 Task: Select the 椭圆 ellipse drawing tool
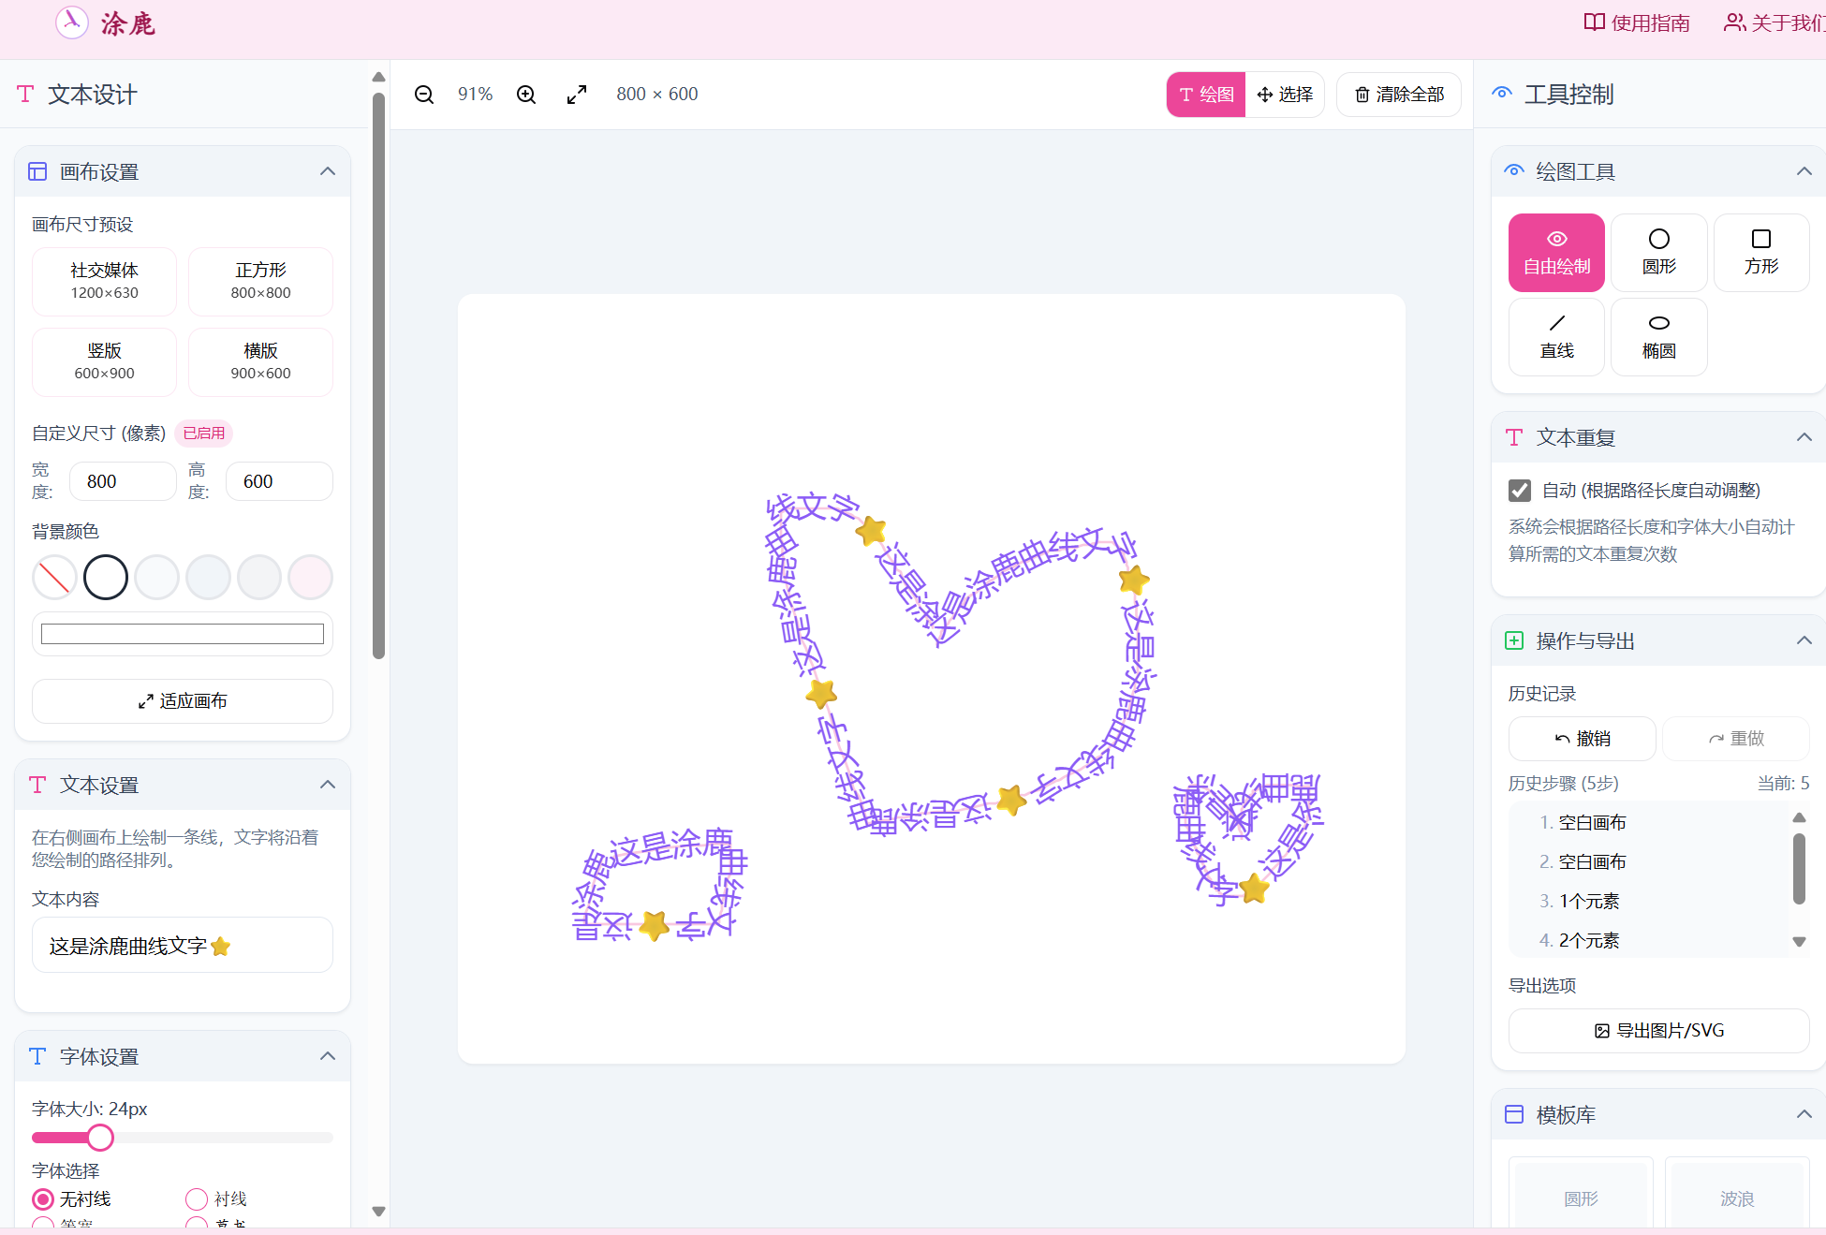click(x=1658, y=337)
